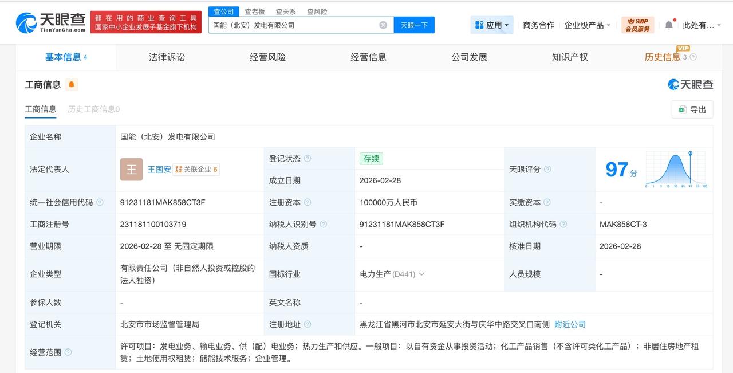
Task: Expand the 电力生产 (D441) industry details
Action: pyautogui.click(x=421, y=274)
